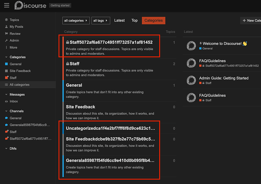Open the More sidebar menu
Screen dimensions: 261x184
13,47
